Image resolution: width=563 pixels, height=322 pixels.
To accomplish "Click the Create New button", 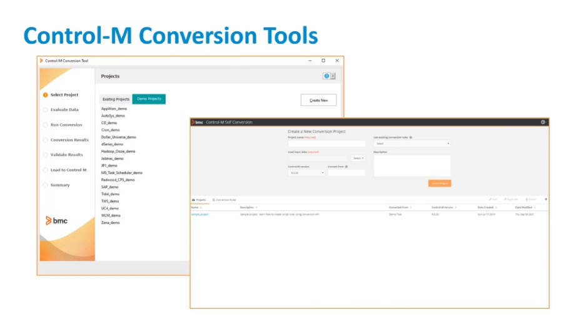I will coord(318,100).
